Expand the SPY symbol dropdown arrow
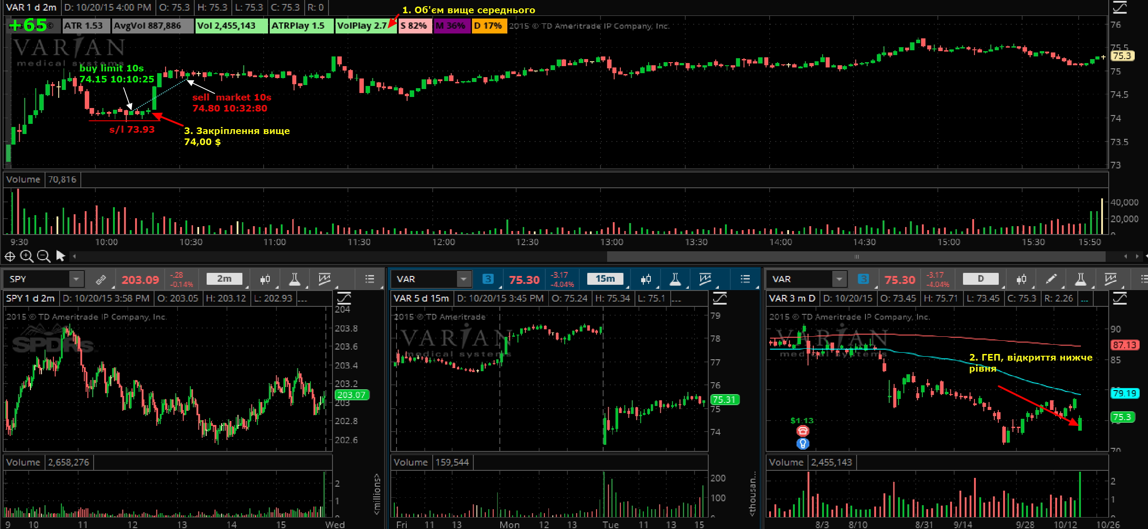This screenshot has height=529, width=1148. (x=76, y=279)
